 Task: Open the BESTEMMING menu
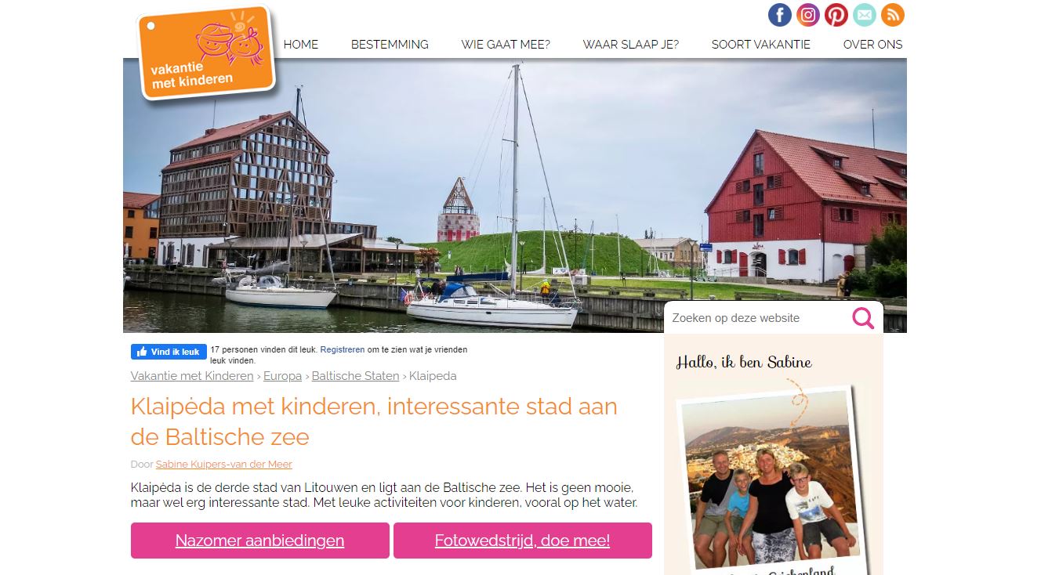coord(390,45)
